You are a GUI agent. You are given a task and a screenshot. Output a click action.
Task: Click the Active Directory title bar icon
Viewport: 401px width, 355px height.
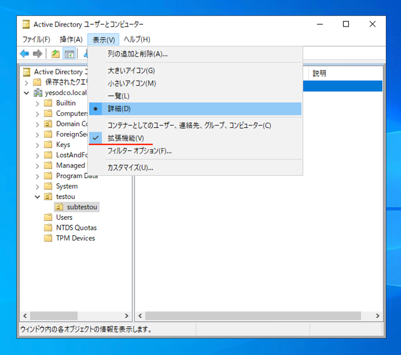pyautogui.click(x=26, y=24)
